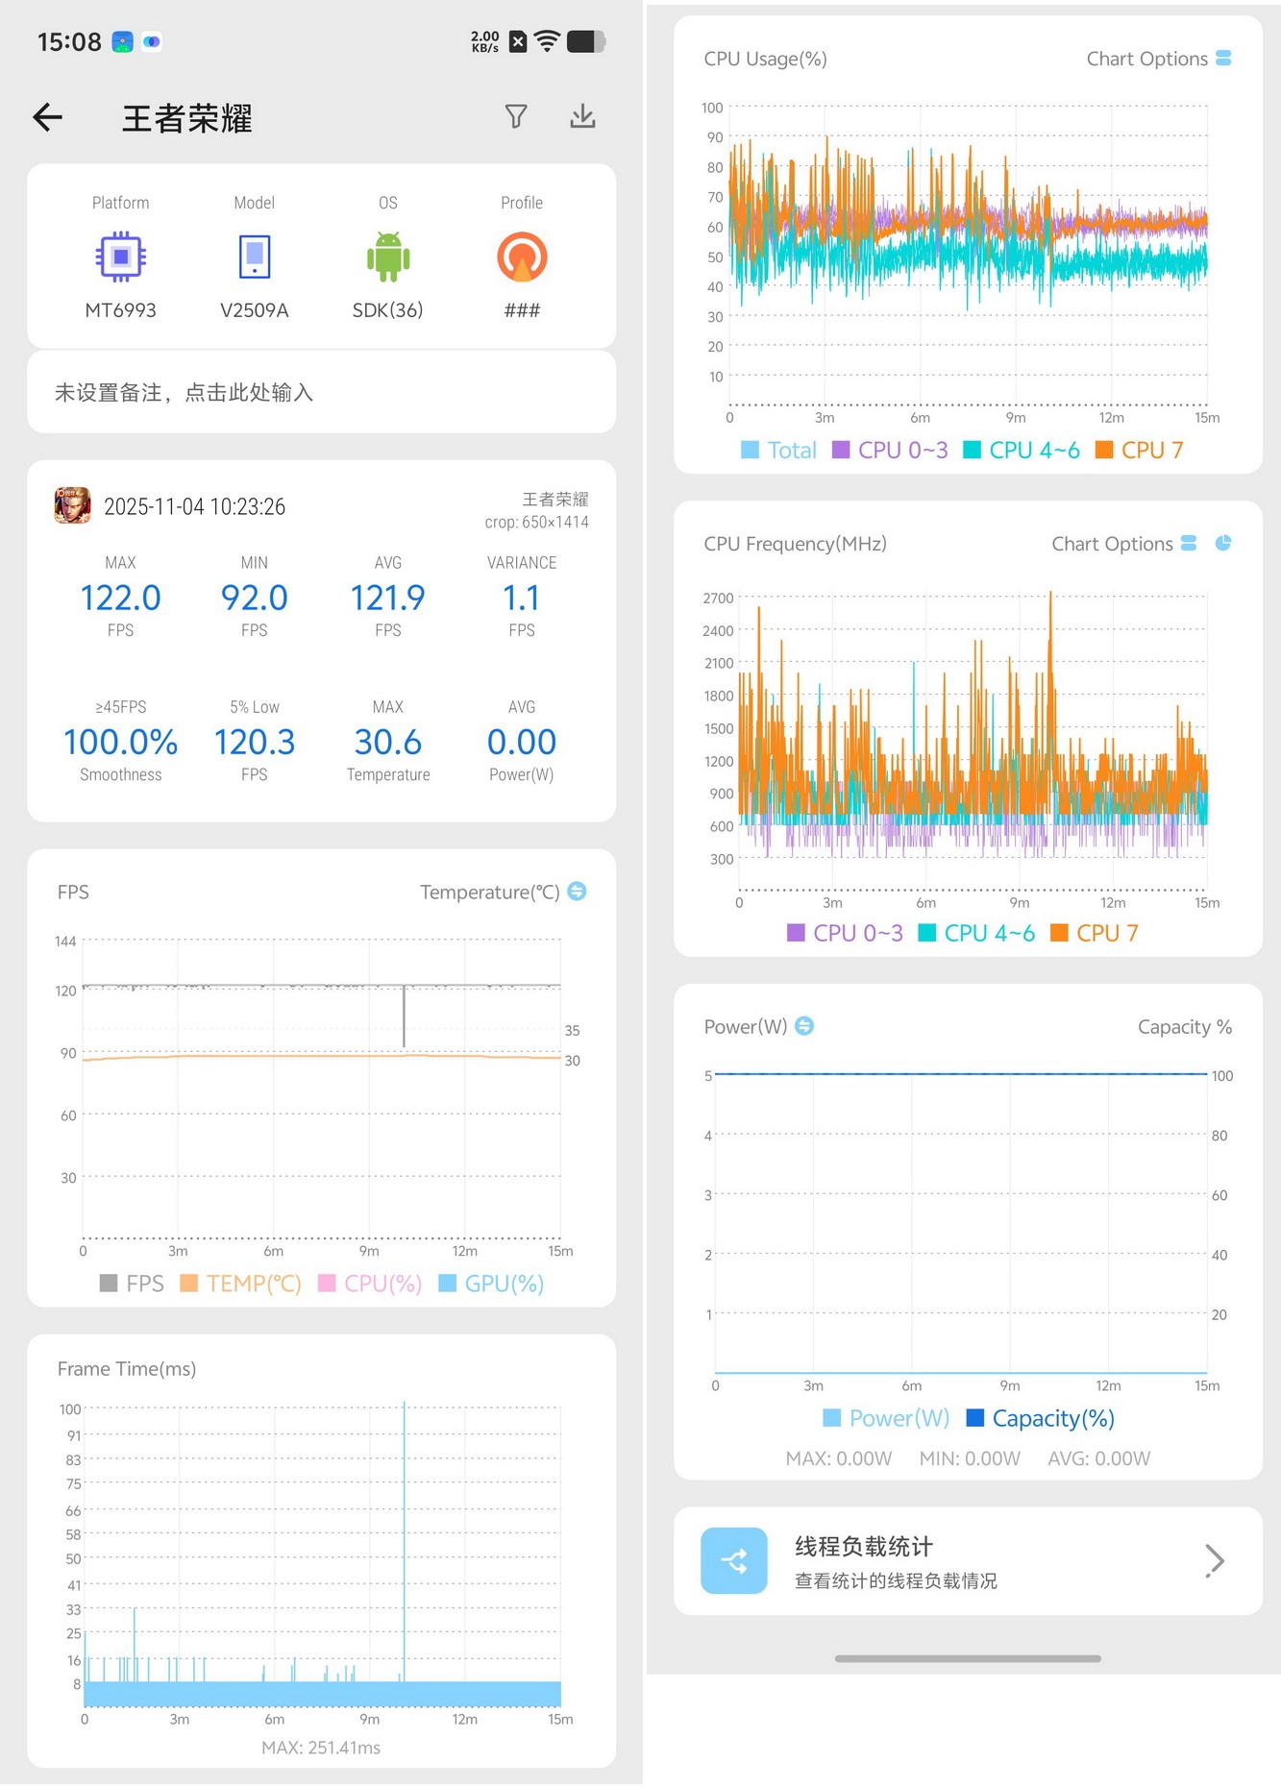The width and height of the screenshot is (1281, 1787).
Task: Tap the X SIM indicator in status bar
Action: [518, 41]
